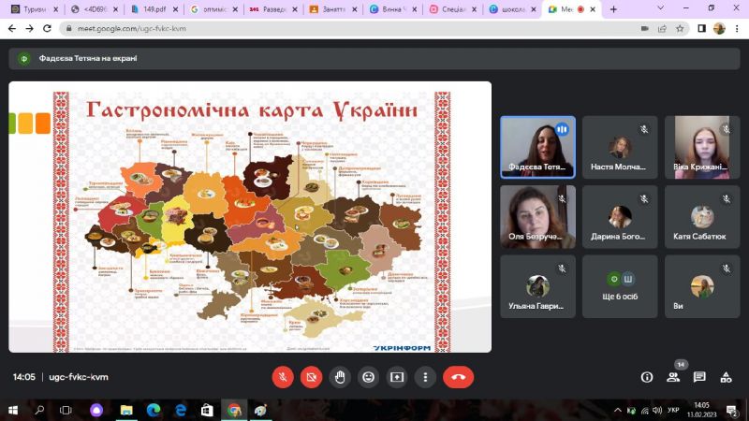This screenshot has height=421, width=749.
Task: Show the participants list icon
Action: coord(673,377)
